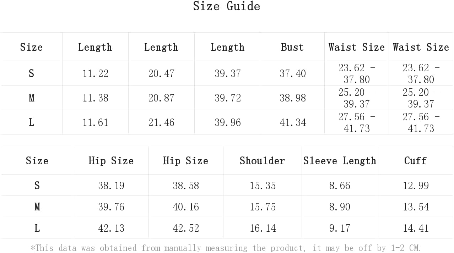Click length value 39.96 in L row
The width and height of the screenshot is (454, 253).
228,122
